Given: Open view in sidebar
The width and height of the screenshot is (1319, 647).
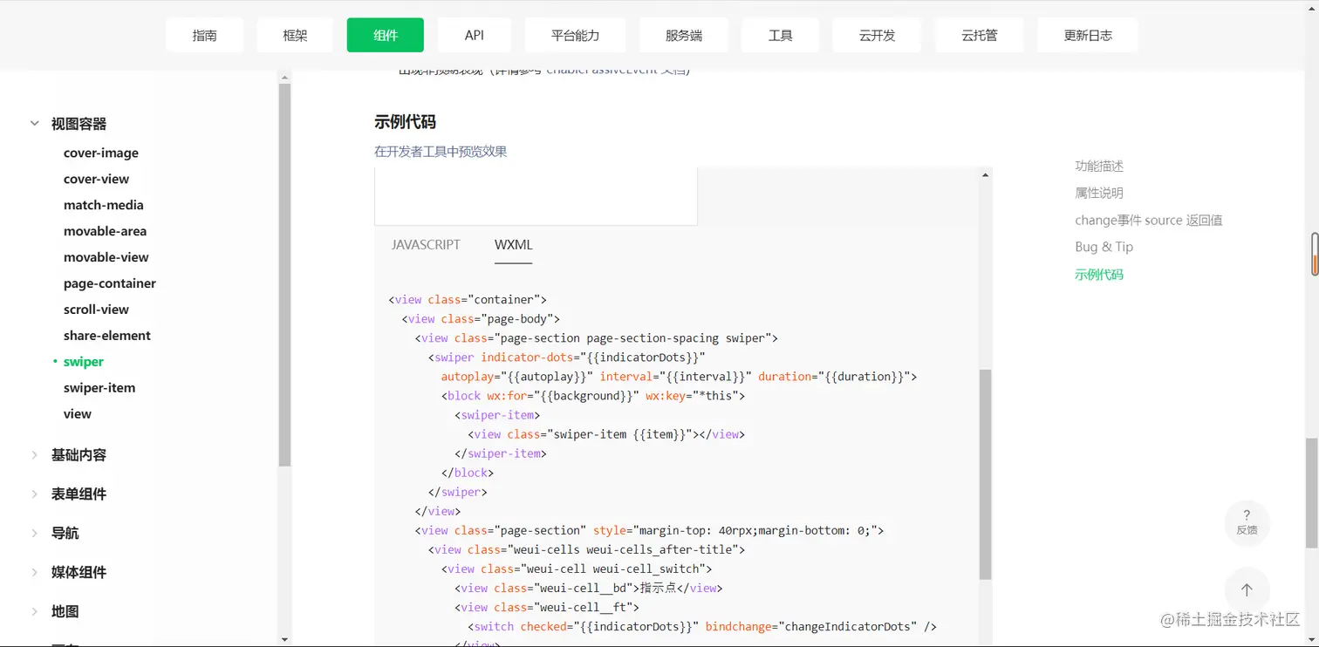Looking at the screenshot, I should (78, 414).
